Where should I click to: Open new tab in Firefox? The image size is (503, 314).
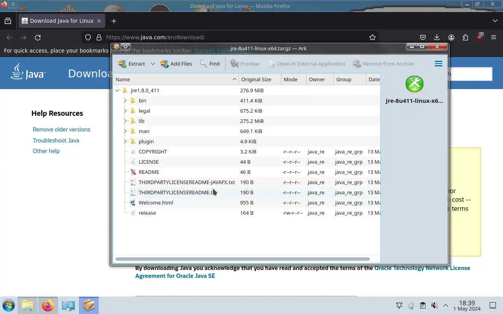114,21
